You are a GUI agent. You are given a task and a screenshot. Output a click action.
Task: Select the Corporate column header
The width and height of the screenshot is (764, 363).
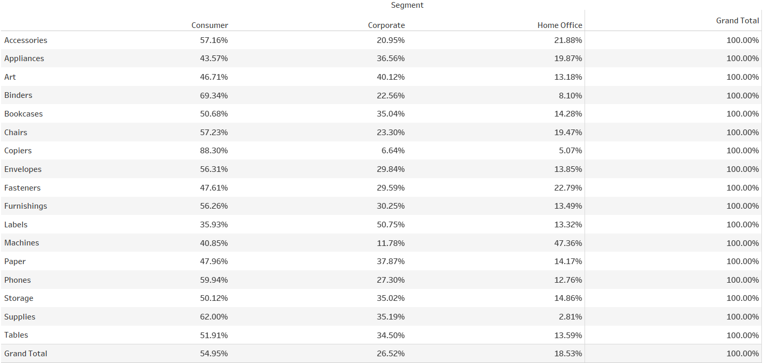(x=386, y=25)
